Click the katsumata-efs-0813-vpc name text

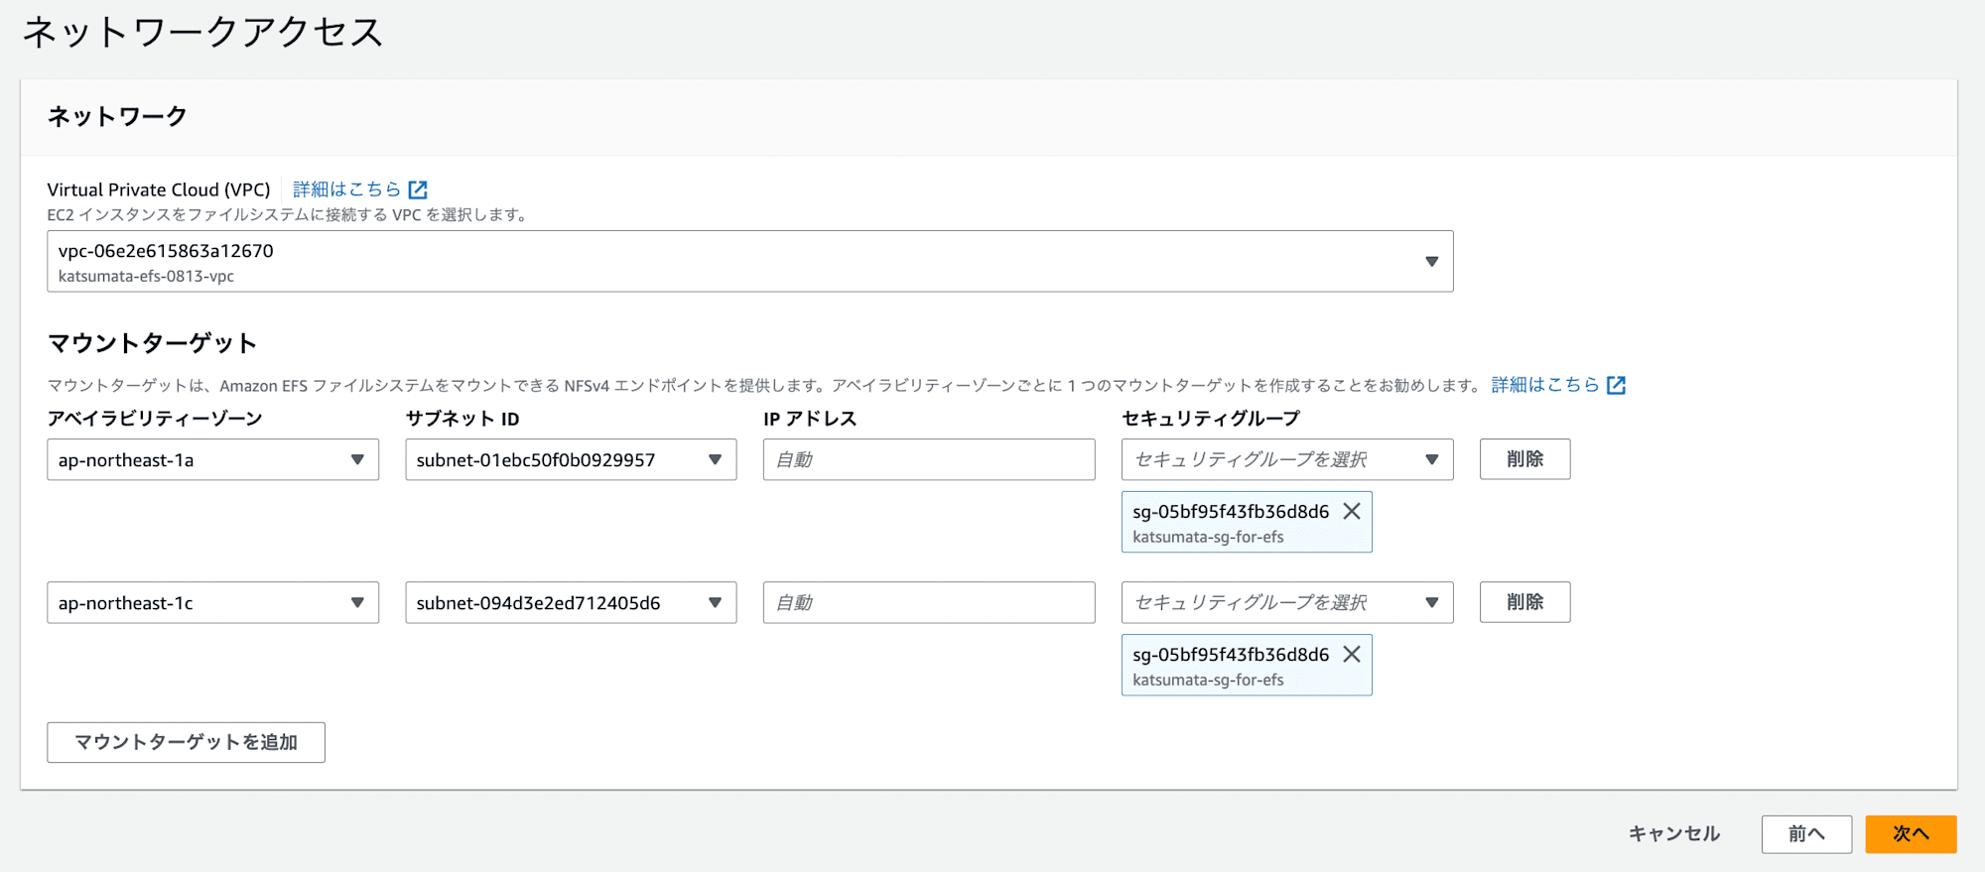coord(146,276)
